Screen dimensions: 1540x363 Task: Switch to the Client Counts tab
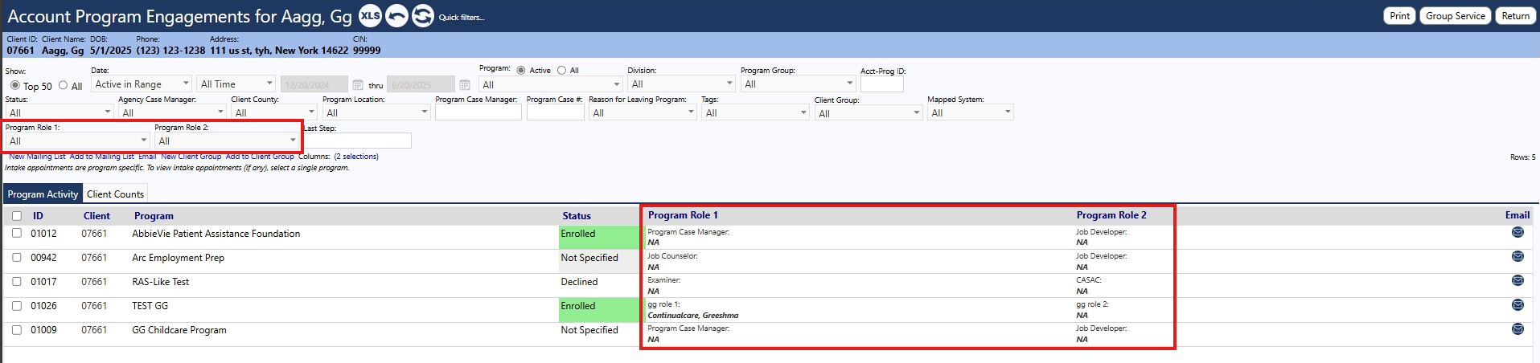(115, 194)
